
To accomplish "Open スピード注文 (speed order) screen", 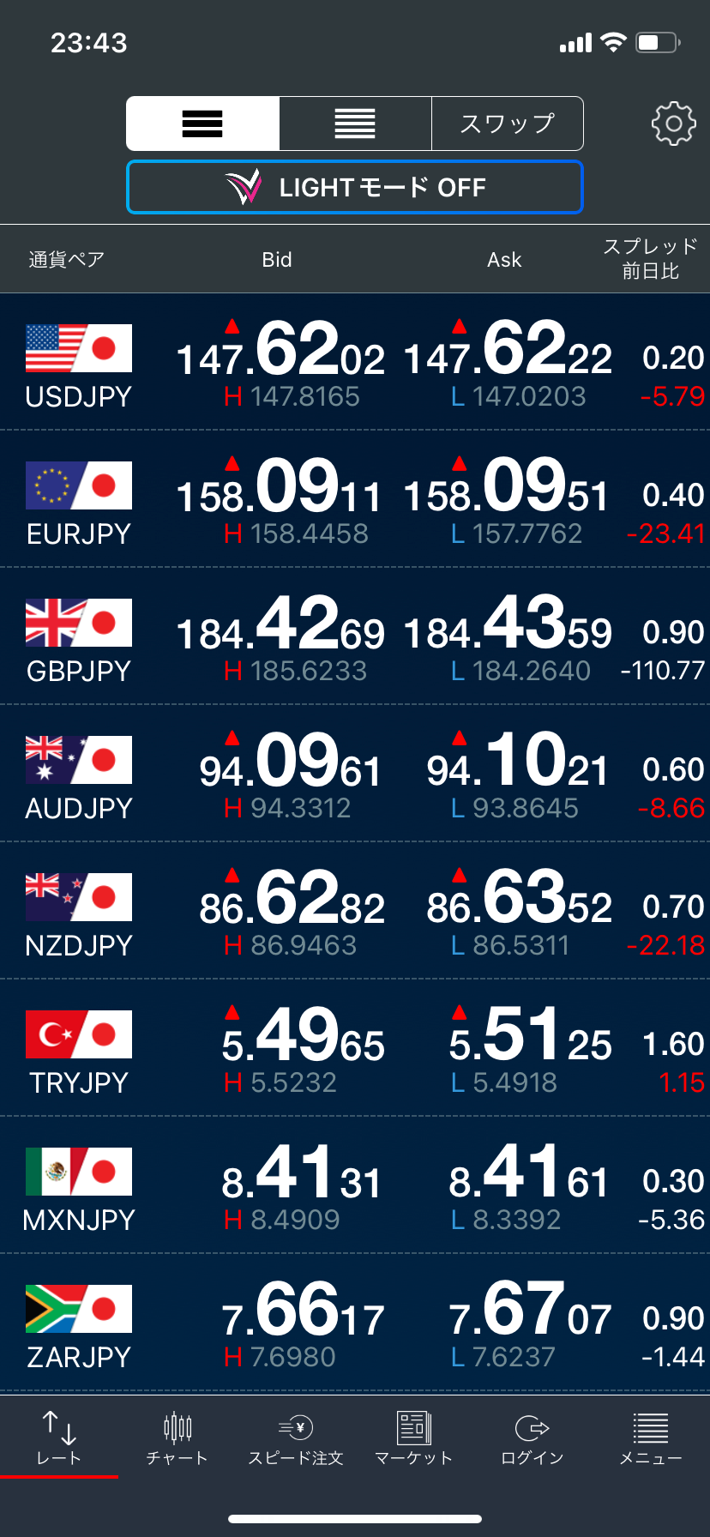I will 295,1438.
